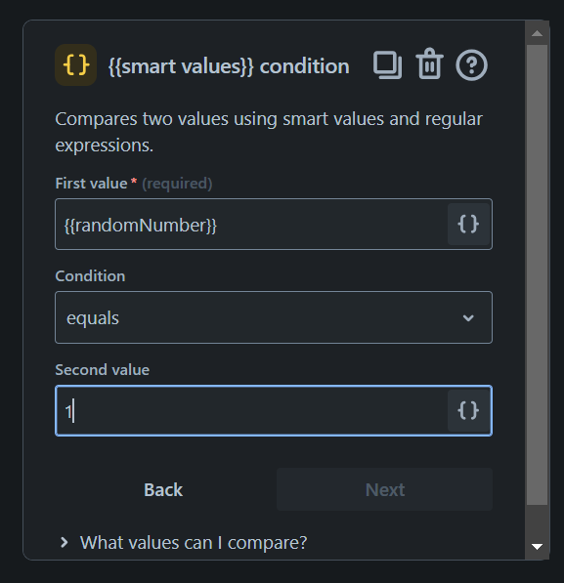The height and width of the screenshot is (583, 564).
Task: Click the First value label
Action: click(x=91, y=184)
